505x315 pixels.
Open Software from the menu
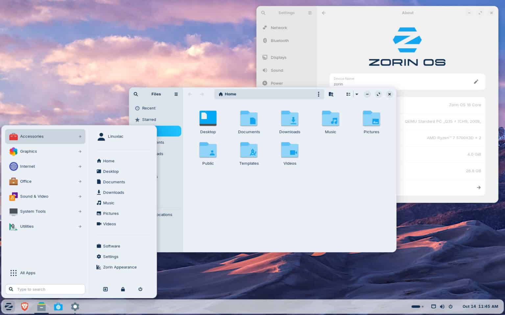pos(112,246)
